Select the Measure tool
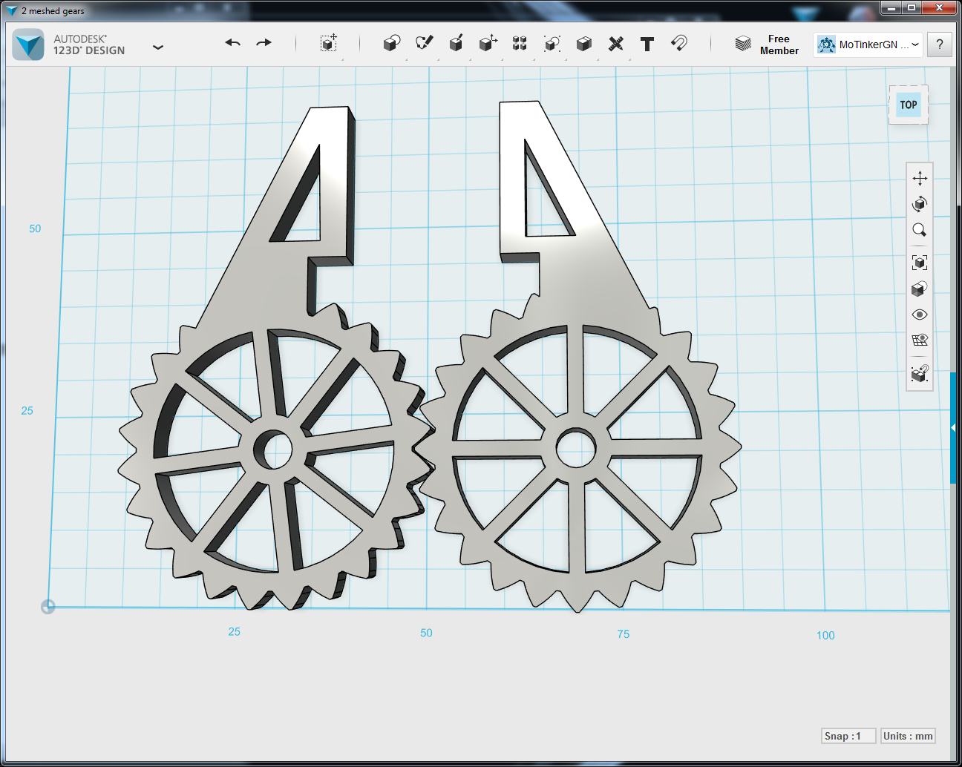 tap(615, 44)
